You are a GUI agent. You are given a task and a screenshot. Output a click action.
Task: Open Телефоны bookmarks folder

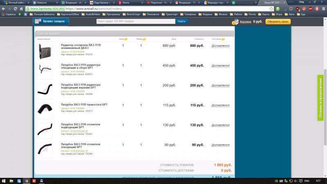(188, 14)
